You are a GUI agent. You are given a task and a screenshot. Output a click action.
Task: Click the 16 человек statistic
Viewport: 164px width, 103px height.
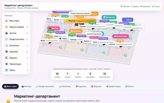pyautogui.click(x=57, y=75)
